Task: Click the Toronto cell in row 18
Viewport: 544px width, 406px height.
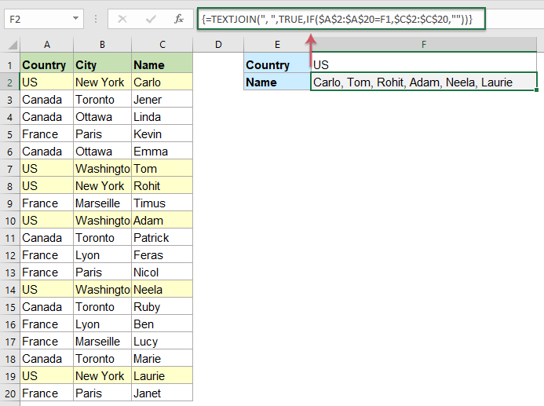Action: point(102,359)
